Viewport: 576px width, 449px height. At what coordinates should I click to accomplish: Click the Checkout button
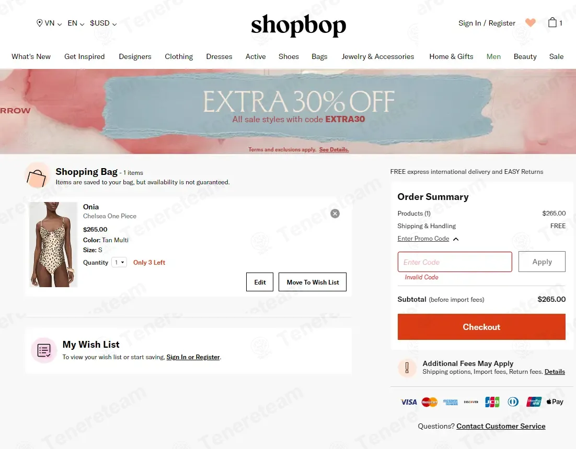481,327
